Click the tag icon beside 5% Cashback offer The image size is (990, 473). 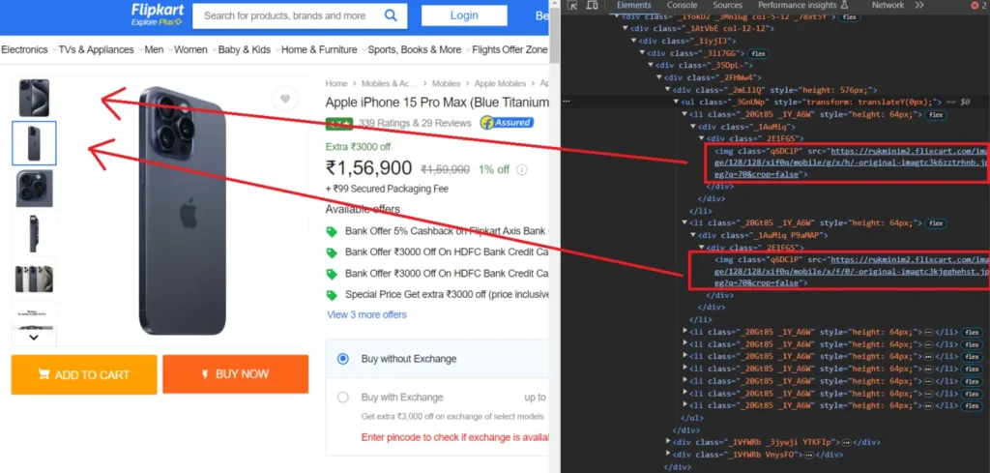[x=332, y=232]
